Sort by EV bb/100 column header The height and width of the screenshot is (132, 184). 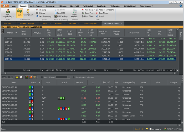(37, 33)
